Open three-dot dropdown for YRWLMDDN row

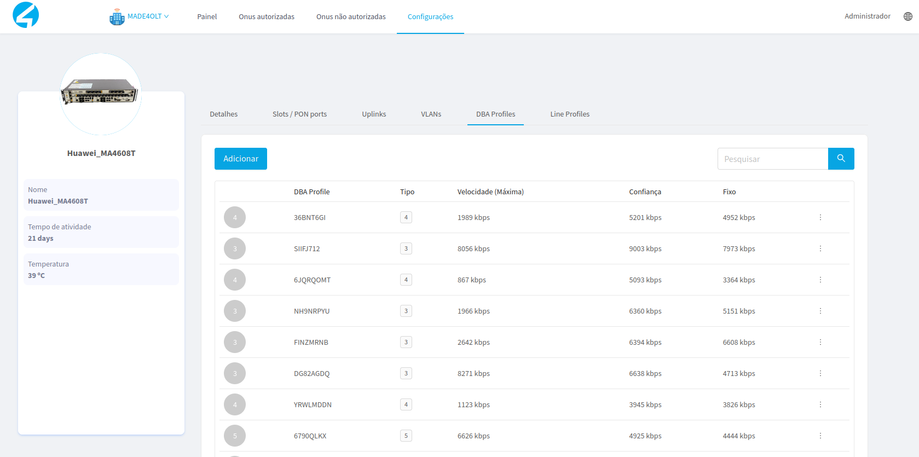click(820, 404)
